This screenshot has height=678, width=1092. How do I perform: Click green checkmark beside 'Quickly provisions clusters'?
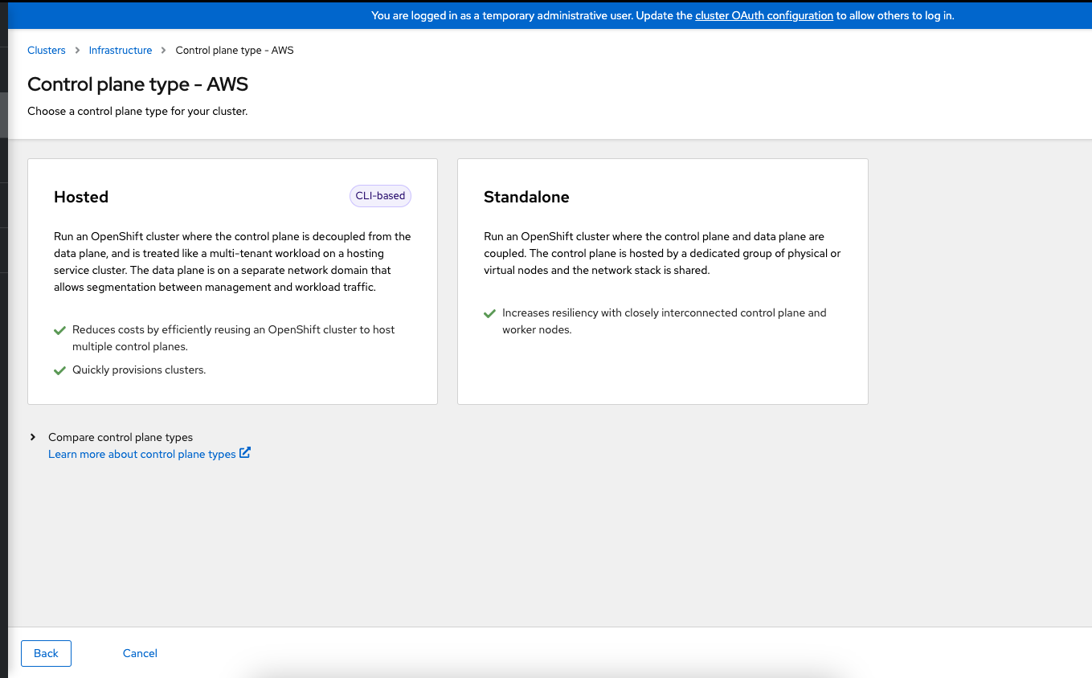point(59,370)
